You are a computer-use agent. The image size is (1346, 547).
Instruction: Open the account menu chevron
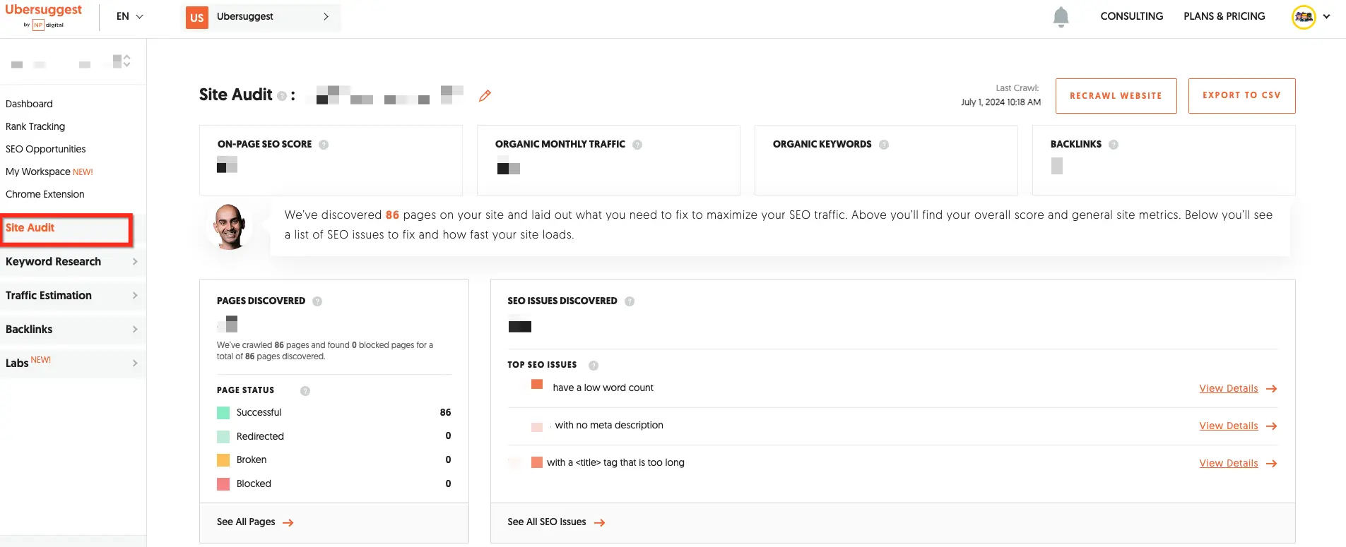[x=1327, y=17]
